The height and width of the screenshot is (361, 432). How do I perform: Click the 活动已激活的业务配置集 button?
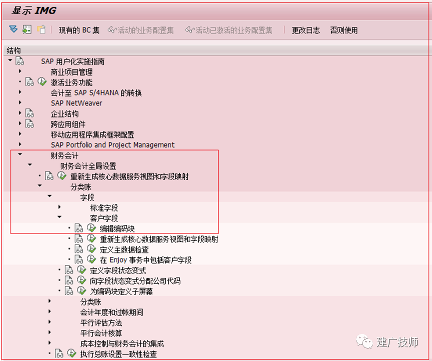[229, 30]
